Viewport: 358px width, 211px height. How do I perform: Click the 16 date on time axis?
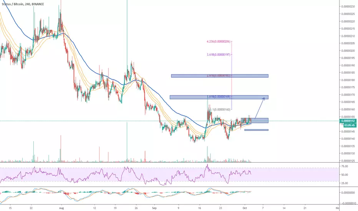click(199, 208)
